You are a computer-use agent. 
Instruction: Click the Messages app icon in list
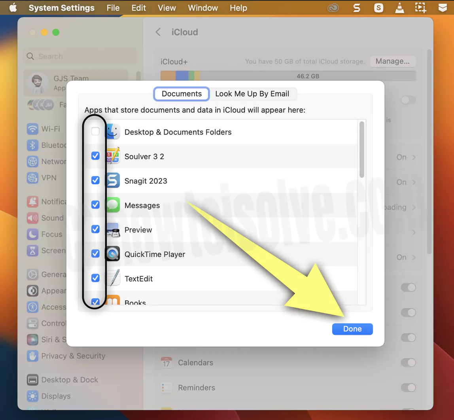tap(113, 205)
